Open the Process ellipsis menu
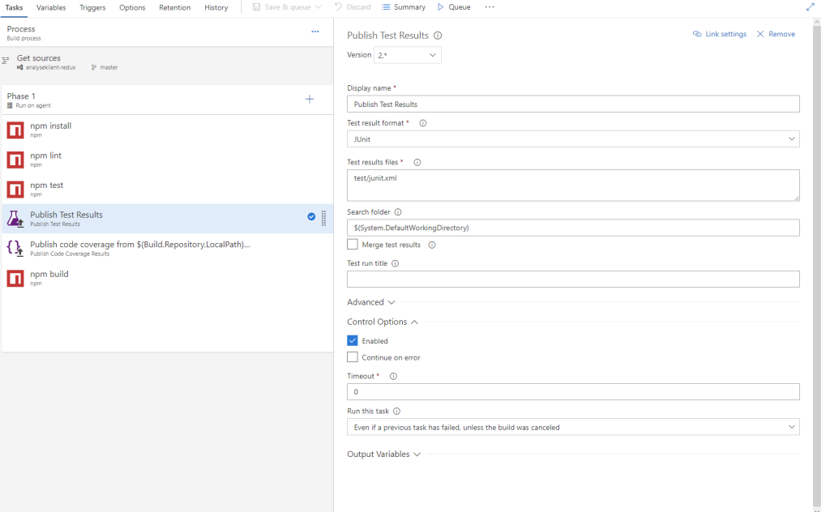The image size is (830, 512). coord(314,32)
